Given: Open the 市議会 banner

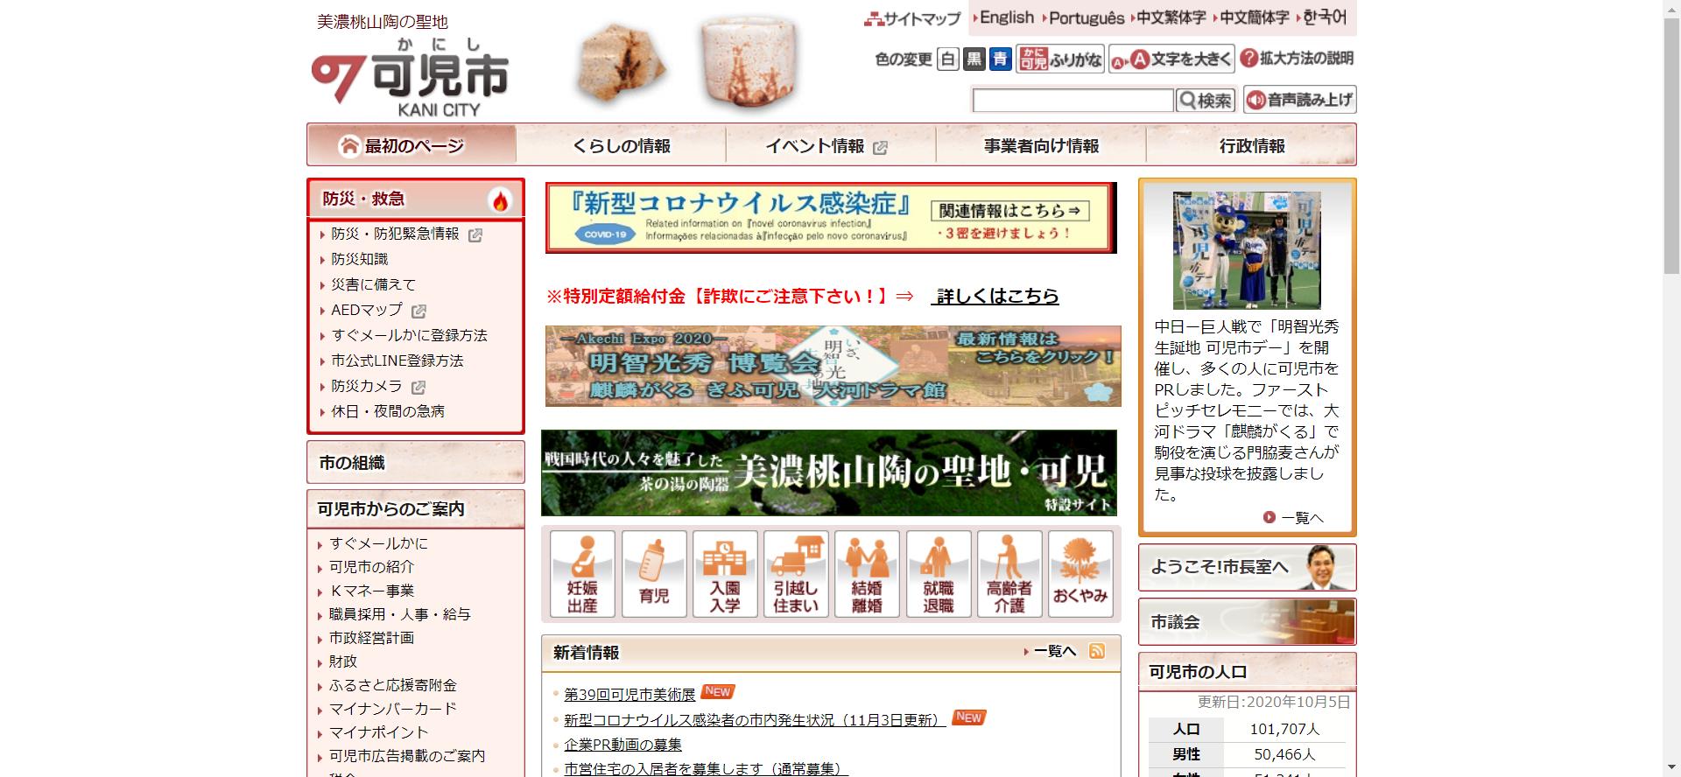Looking at the screenshot, I should tap(1247, 622).
